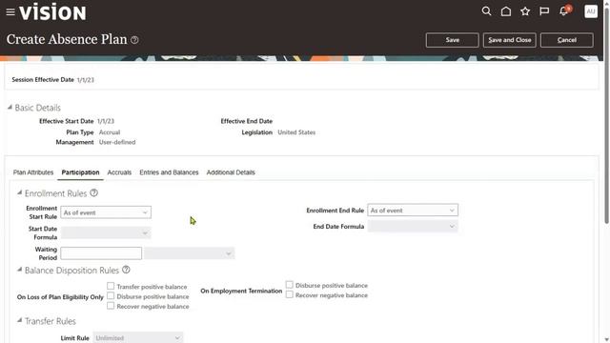
Task: Collapse the Balance Disposition Rules section
Action: point(19,270)
